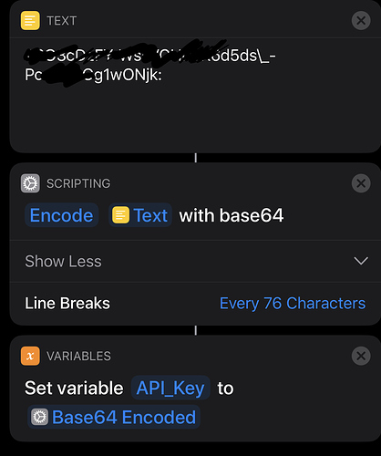Screen dimensions: 381x456
Task: Tap the Line Breaks row label
Action: pos(67,303)
